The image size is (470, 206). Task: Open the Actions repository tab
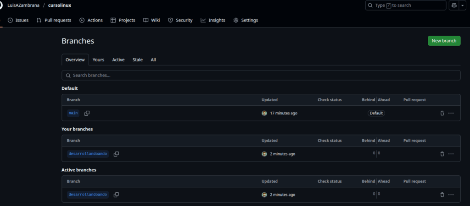tap(91, 20)
